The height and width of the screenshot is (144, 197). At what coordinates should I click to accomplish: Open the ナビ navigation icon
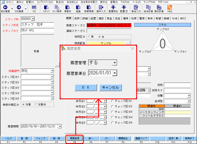(x=34, y=9)
